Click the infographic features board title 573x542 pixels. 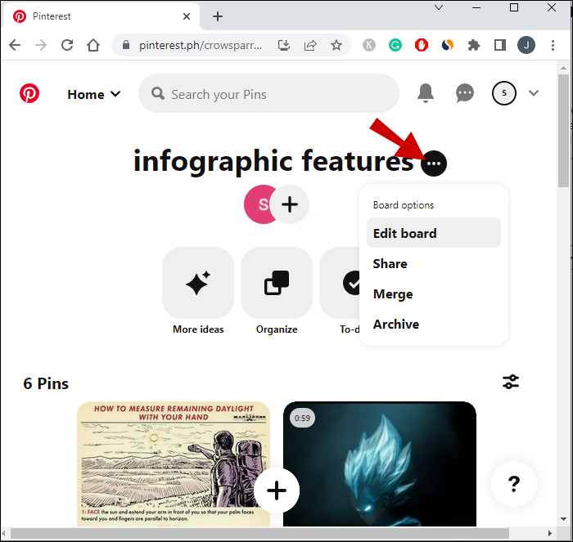coord(273,161)
